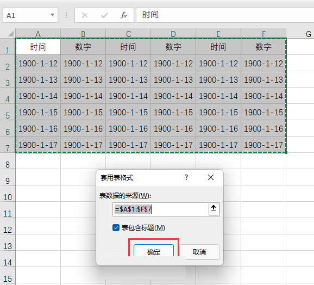Select all cells with corner triangle
Image resolution: width=314 pixels, height=285 pixels.
[x=10, y=33]
